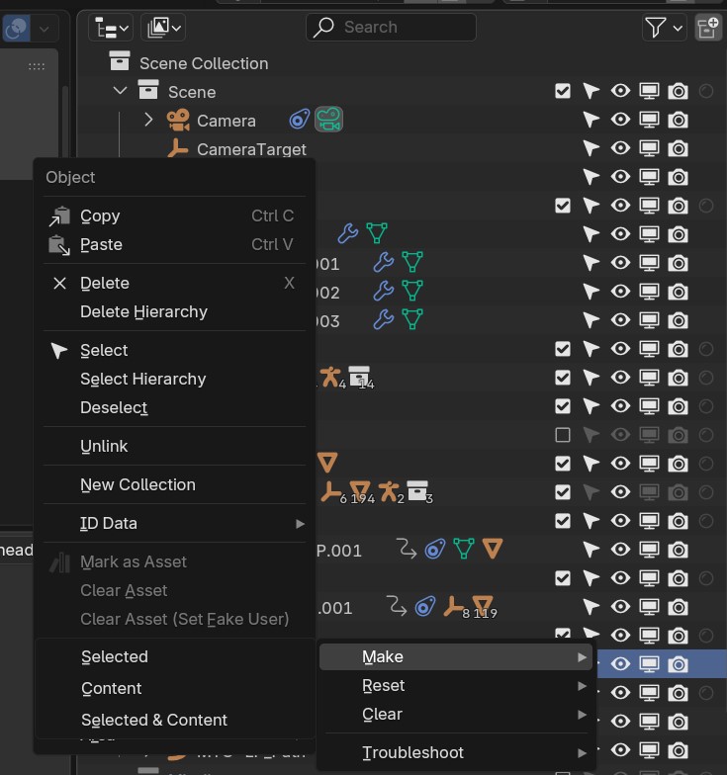This screenshot has height=775, width=727.
Task: Hide the Scene collection in viewport
Action: (x=620, y=91)
